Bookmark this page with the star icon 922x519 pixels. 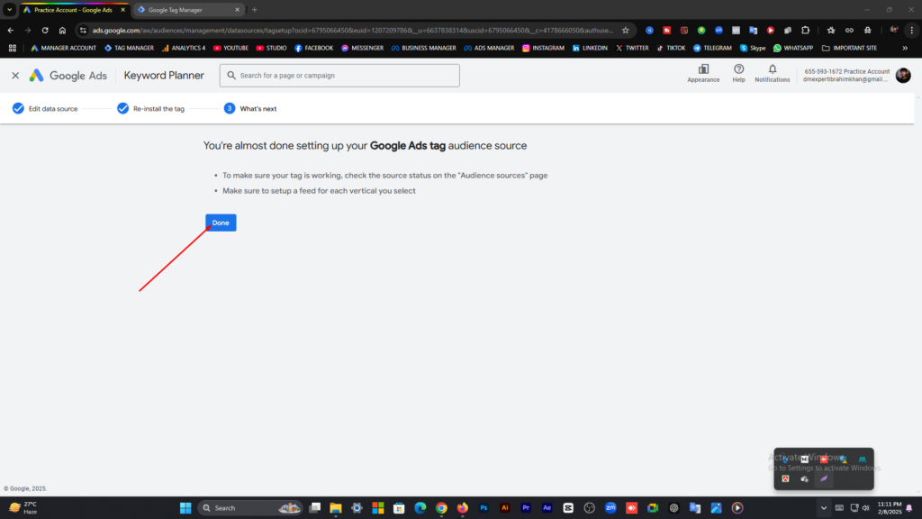click(x=626, y=30)
